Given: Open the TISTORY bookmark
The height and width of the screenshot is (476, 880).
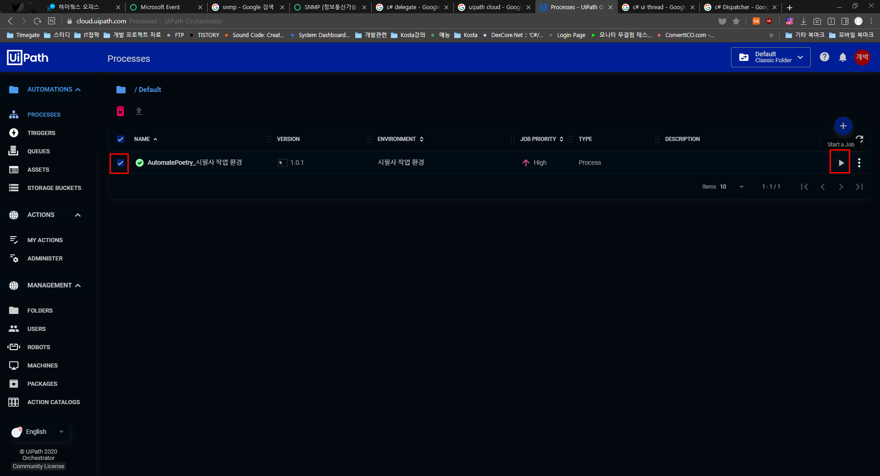Looking at the screenshot, I should (x=204, y=35).
